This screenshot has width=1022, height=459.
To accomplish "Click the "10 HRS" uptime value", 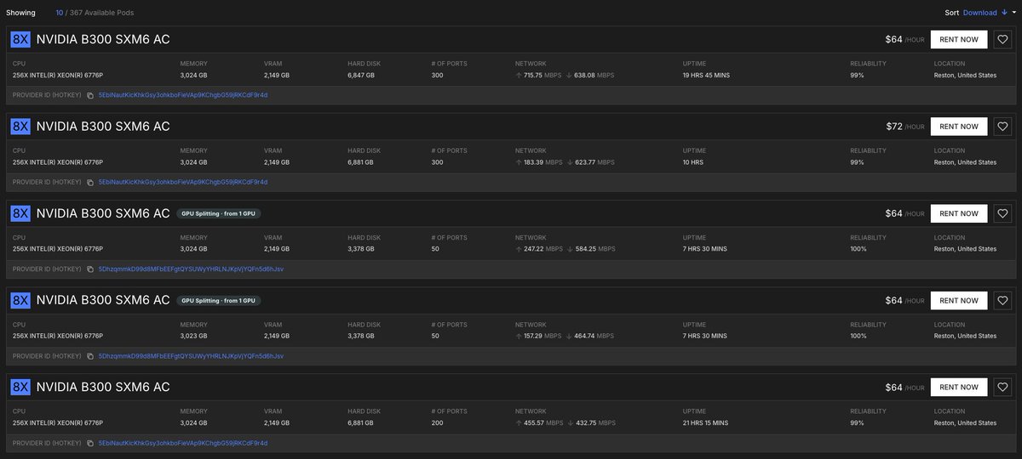I will click(695, 162).
